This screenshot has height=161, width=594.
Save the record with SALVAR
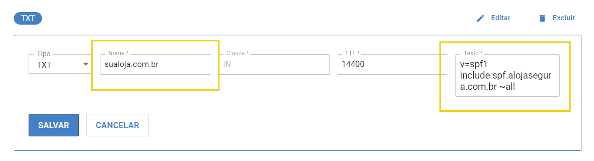[x=54, y=125]
